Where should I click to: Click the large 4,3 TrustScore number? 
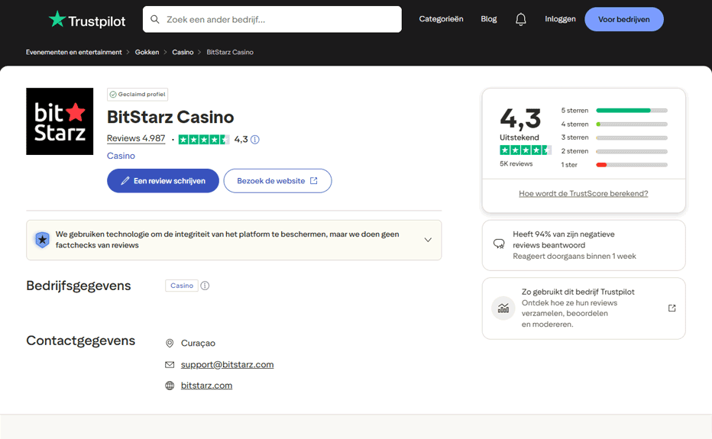pyautogui.click(x=520, y=118)
